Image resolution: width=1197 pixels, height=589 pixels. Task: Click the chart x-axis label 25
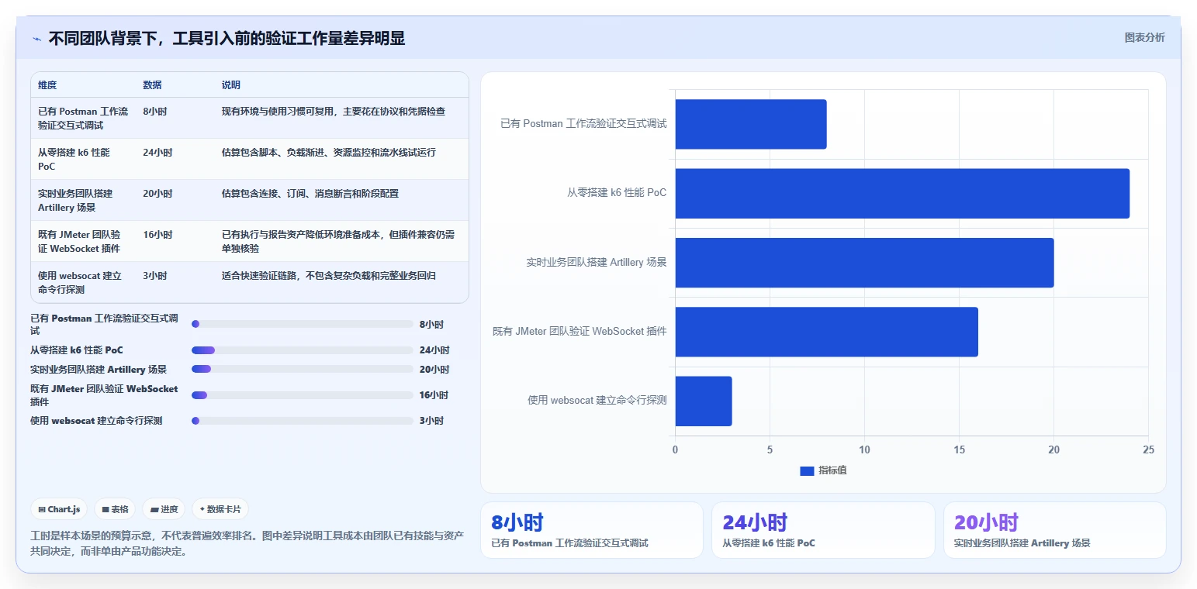coord(1148,450)
